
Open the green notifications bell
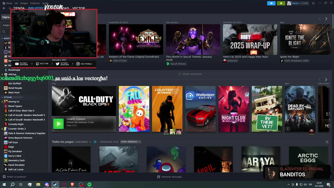pyautogui.click(x=281, y=3)
